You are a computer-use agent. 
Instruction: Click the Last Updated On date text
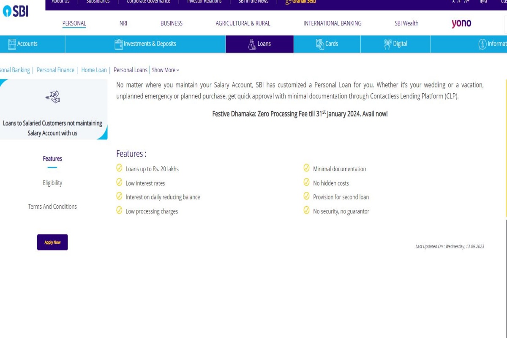point(450,246)
